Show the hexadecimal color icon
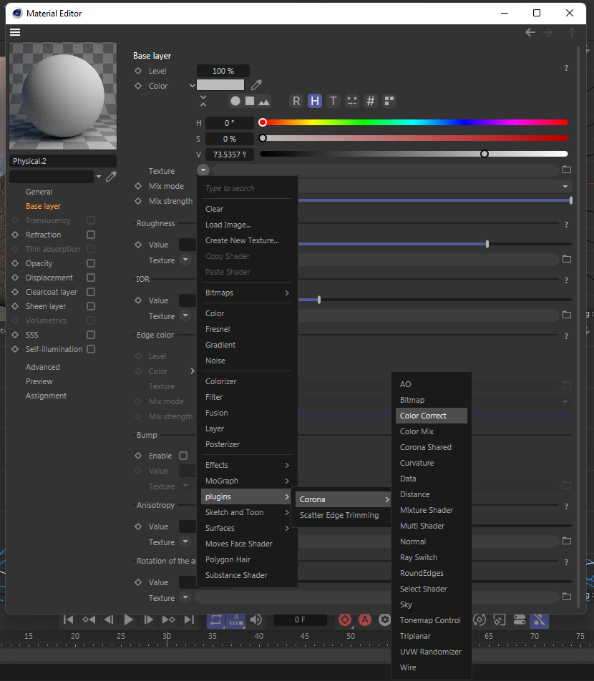The height and width of the screenshot is (681, 594). point(371,101)
